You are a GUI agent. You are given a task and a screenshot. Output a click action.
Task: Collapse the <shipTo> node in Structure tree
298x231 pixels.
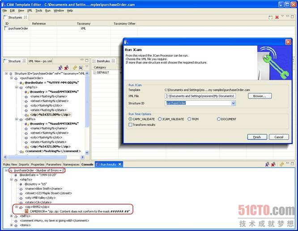[17, 87]
